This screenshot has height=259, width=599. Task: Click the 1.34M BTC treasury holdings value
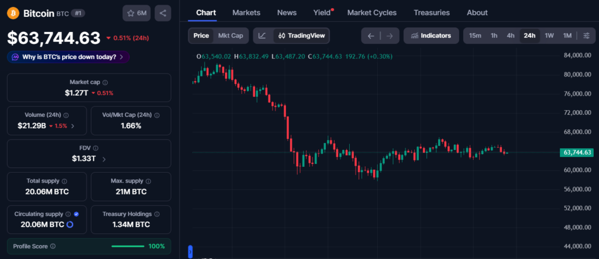131,225
